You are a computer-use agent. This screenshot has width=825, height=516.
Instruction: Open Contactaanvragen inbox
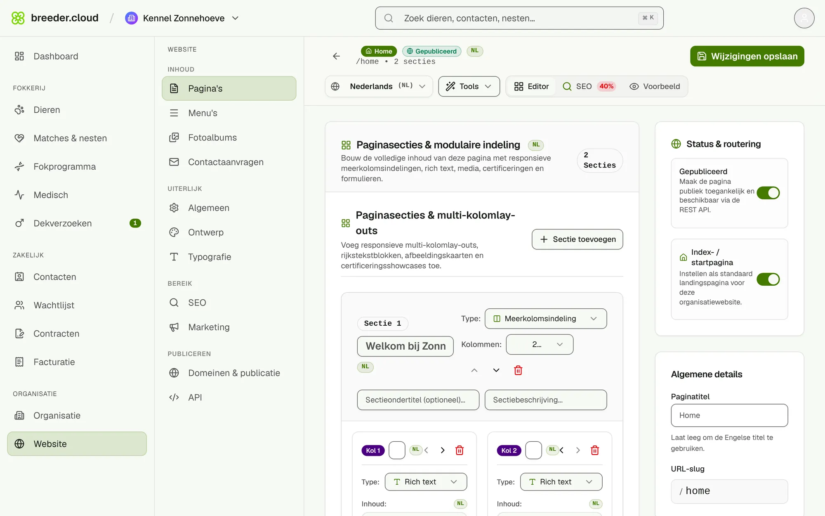229,162
